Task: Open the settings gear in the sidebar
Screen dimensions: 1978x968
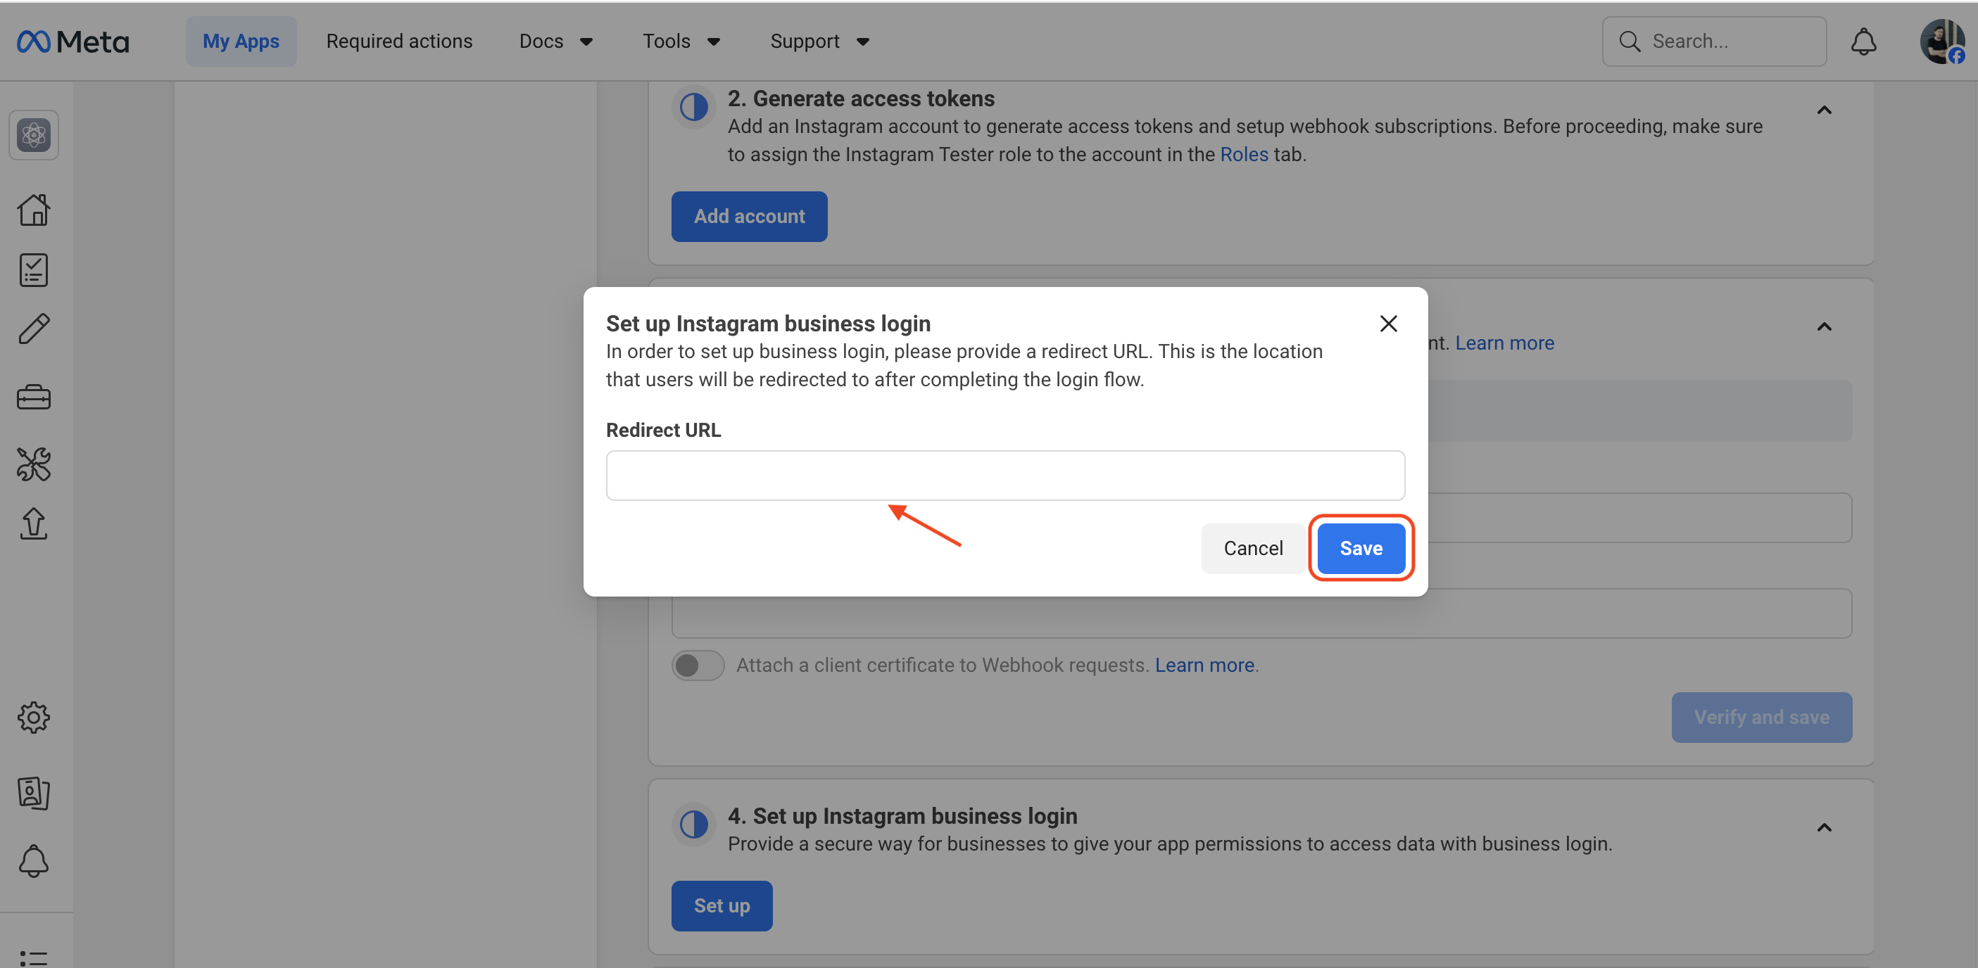Action: 34,718
